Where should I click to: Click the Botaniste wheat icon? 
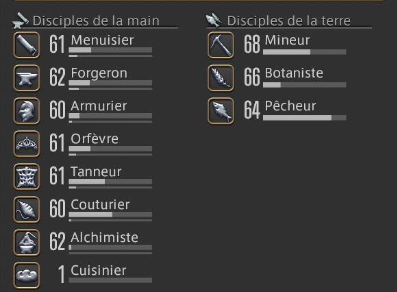click(x=221, y=78)
